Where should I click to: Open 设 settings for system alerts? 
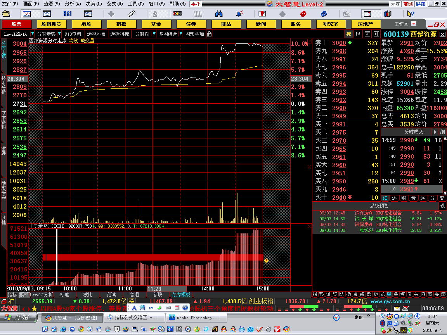(x=442, y=205)
